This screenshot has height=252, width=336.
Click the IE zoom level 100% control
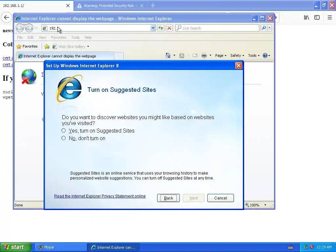(252, 205)
